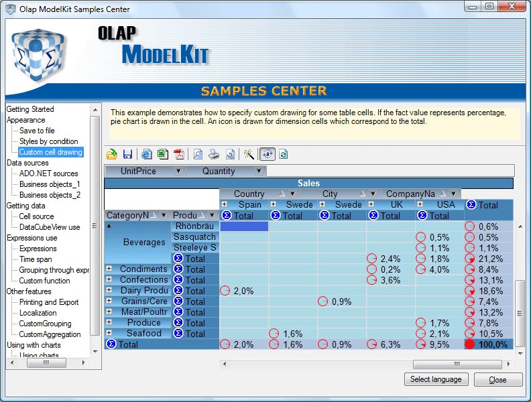The image size is (531, 402).
Task: Open Printing and Export sample
Action: tap(49, 302)
